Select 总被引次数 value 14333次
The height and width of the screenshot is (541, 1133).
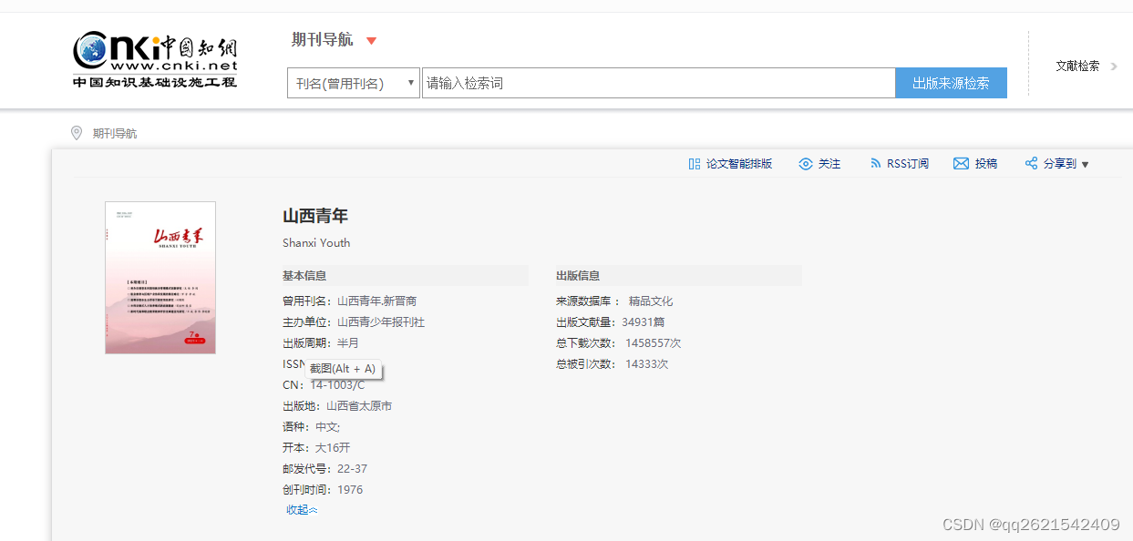pyautogui.click(x=647, y=364)
